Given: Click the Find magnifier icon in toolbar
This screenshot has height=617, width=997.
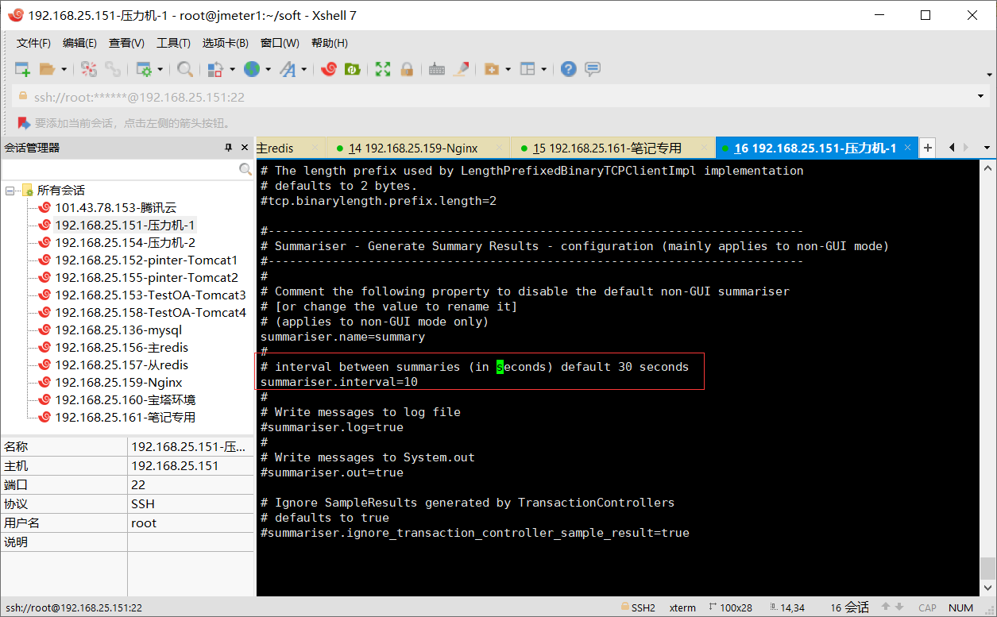Looking at the screenshot, I should pos(185,69).
